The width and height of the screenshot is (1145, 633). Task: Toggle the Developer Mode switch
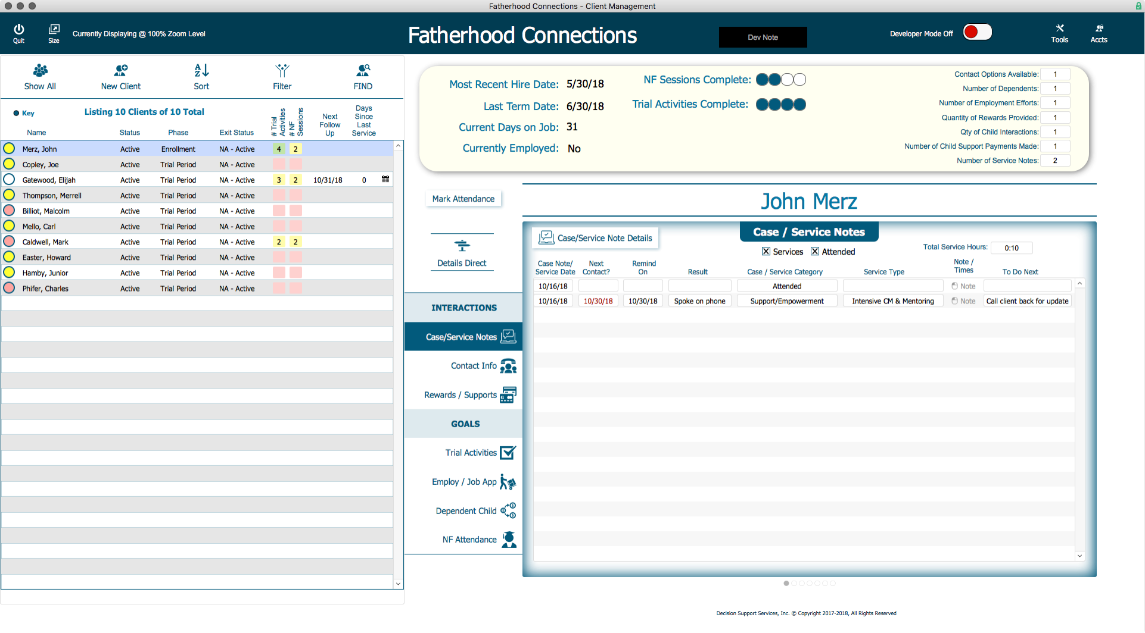(977, 32)
